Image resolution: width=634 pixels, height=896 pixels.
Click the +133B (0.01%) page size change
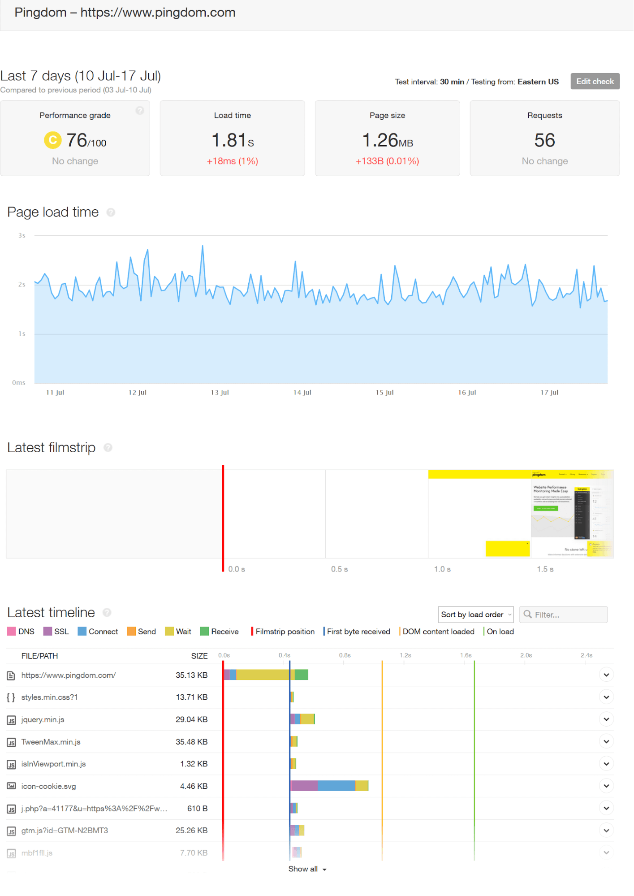[388, 161]
